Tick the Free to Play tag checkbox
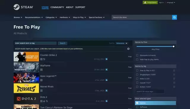This screenshot has width=190, height=109. 137,71
